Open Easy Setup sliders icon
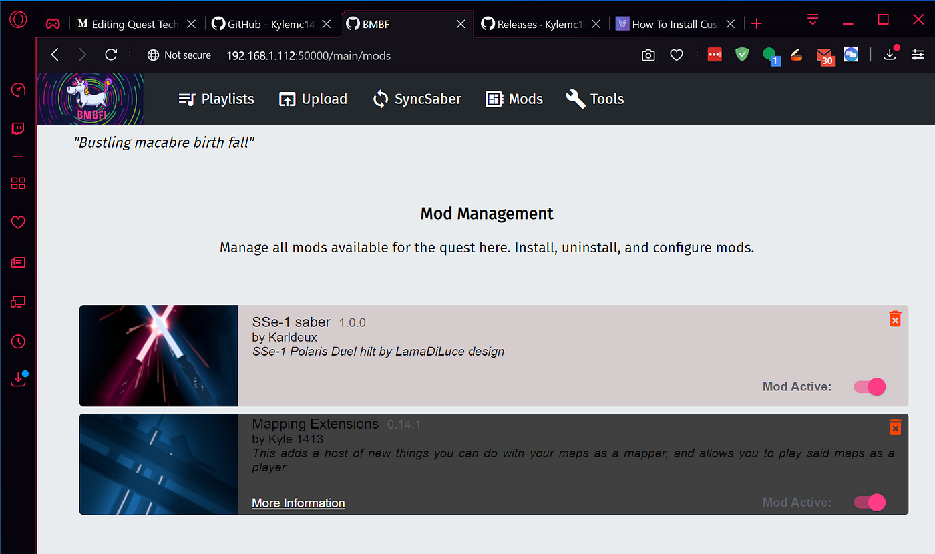Viewport: 935px width, 554px height. pyautogui.click(x=918, y=55)
